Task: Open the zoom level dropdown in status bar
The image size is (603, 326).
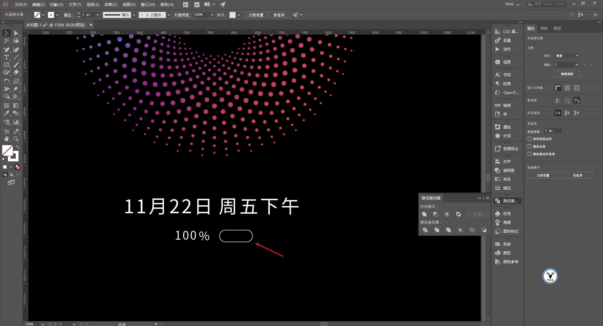Action: pos(43,324)
